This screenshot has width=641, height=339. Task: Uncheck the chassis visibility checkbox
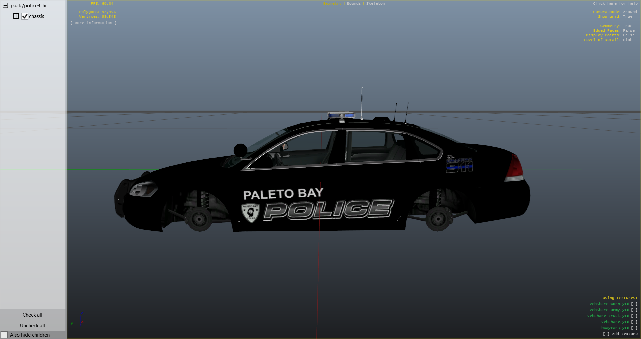point(25,16)
